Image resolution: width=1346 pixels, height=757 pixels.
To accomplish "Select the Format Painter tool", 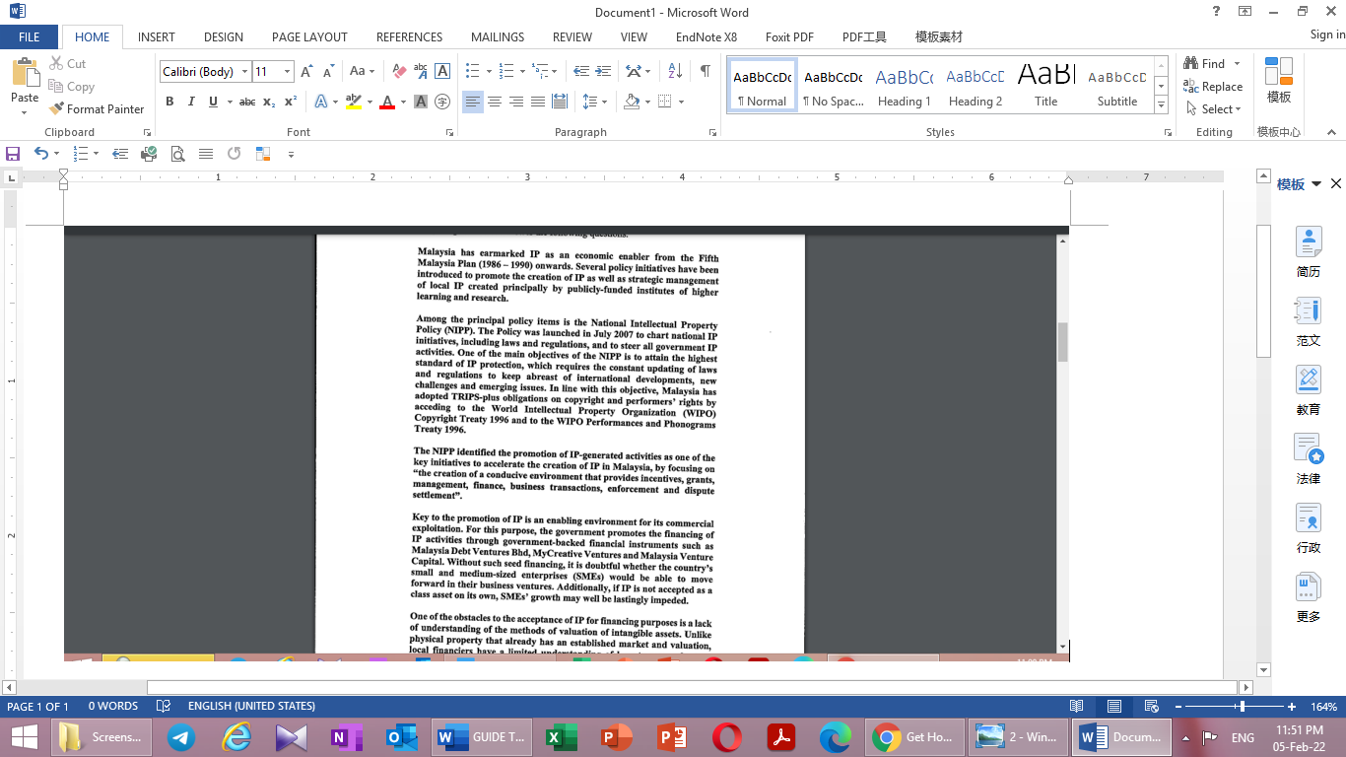I will 96,108.
